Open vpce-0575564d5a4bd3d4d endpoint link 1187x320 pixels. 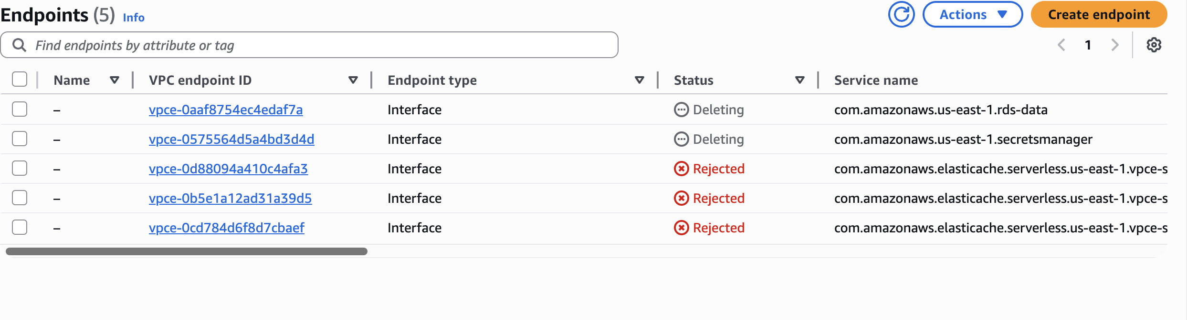click(231, 139)
